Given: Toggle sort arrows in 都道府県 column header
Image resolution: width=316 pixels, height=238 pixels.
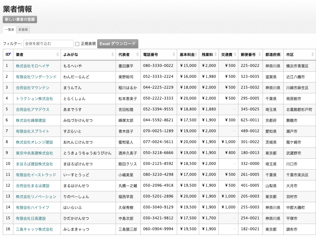Looking at the screenshot, I should pos(281,54).
